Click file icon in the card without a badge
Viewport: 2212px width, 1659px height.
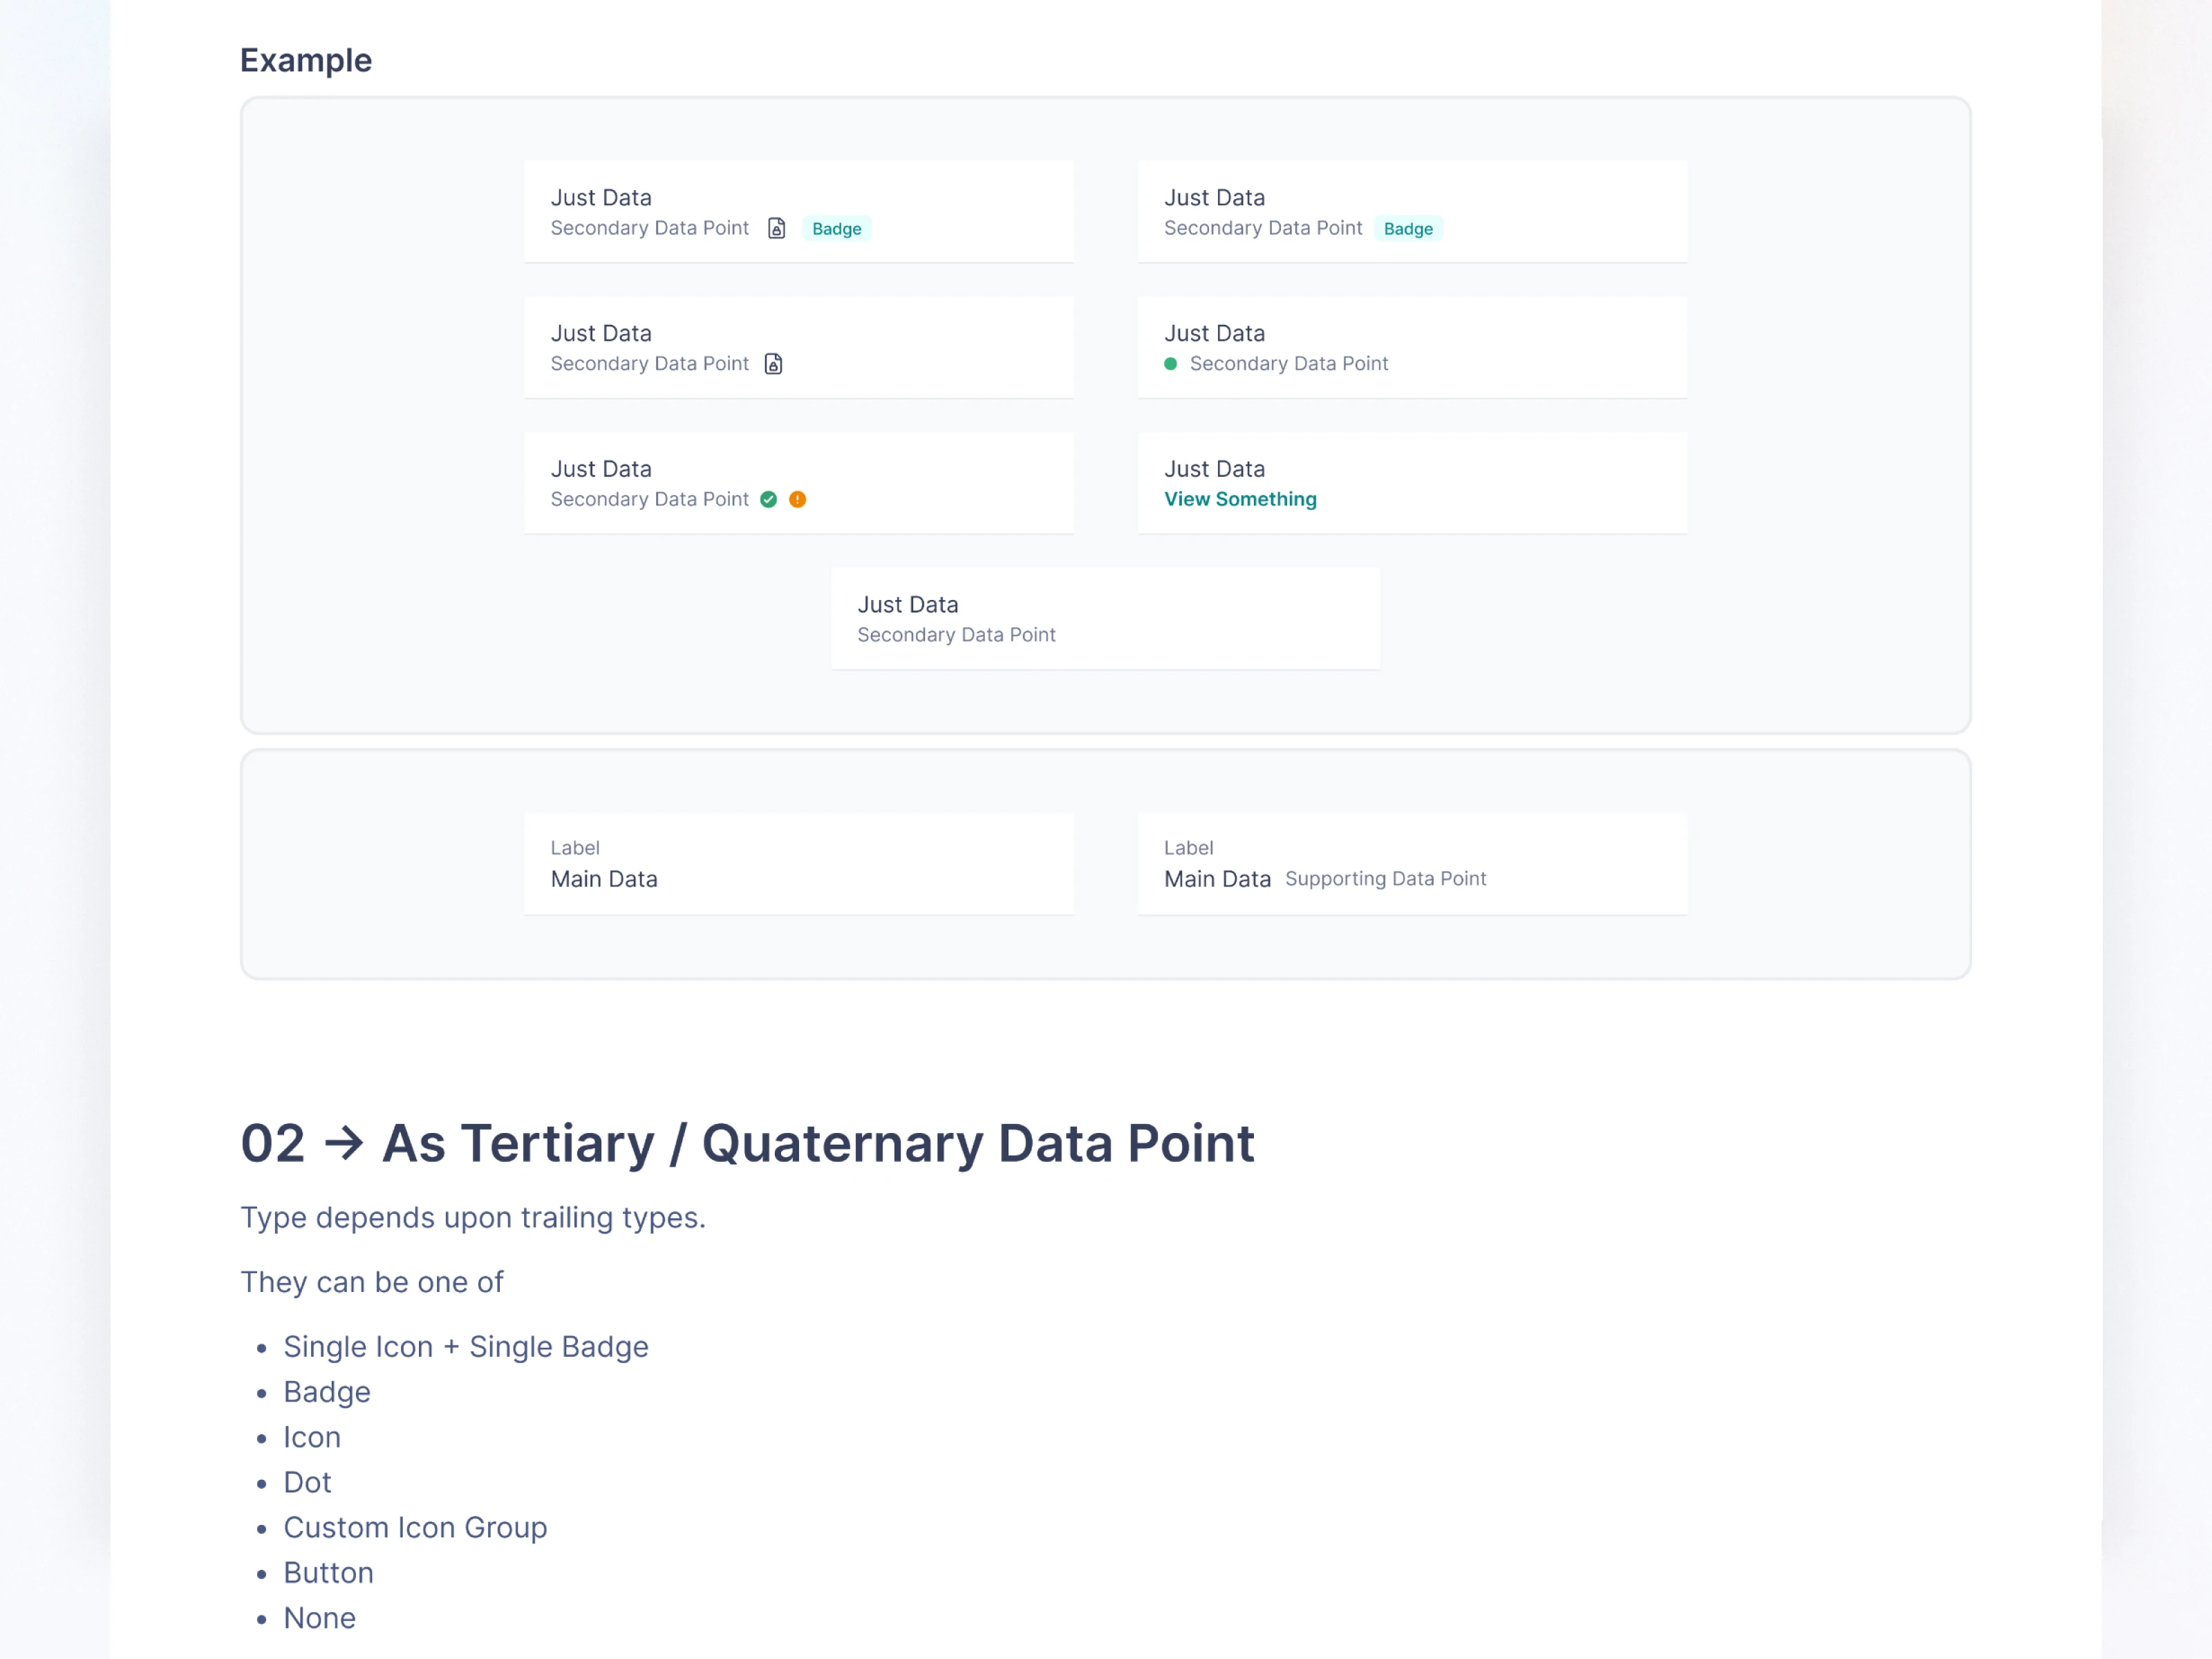pos(773,364)
